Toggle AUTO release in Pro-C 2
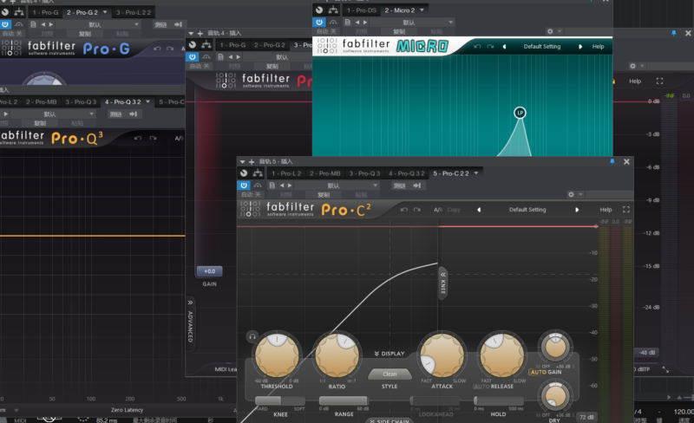694x423 pixels. (x=481, y=387)
